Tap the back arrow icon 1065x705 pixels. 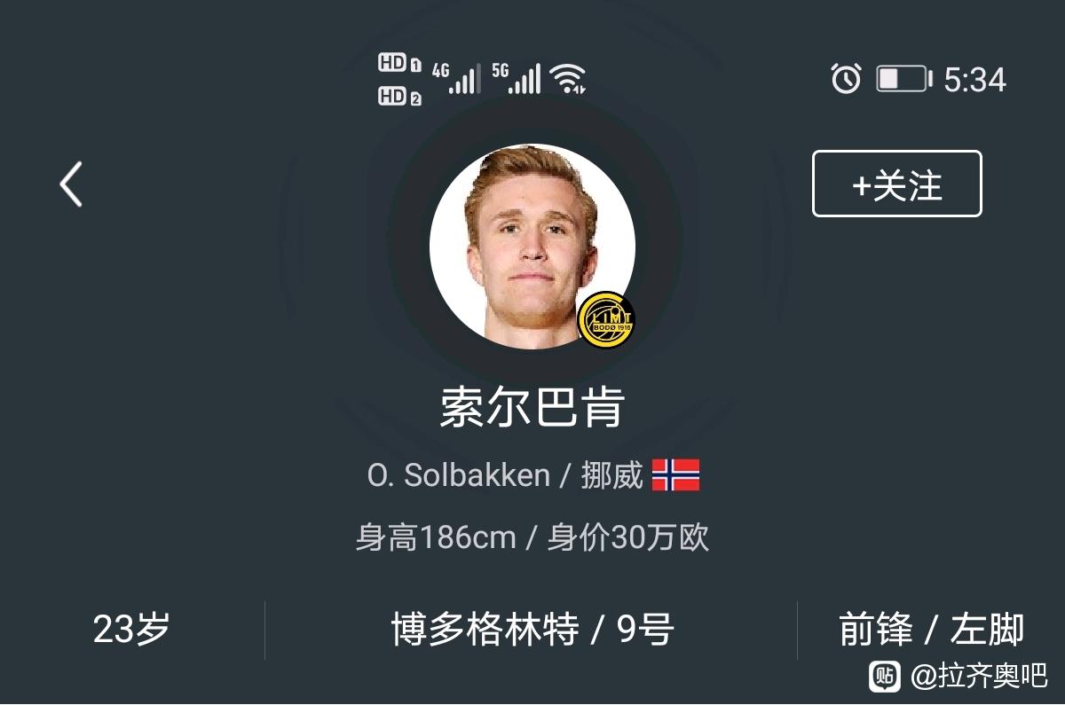[71, 184]
